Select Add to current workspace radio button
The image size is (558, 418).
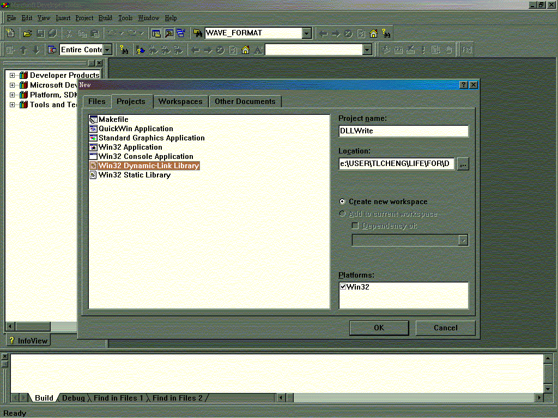[342, 213]
